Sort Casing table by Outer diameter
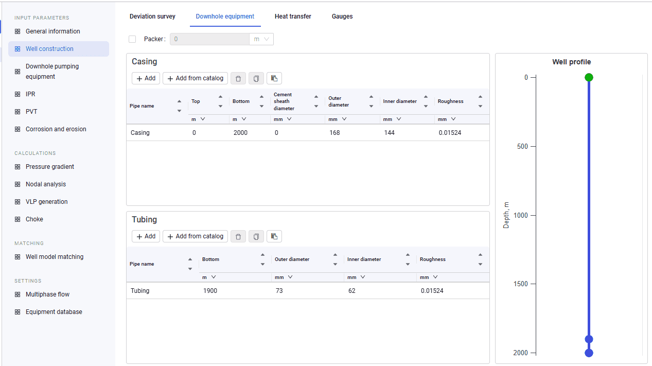The width and height of the screenshot is (652, 366). [x=371, y=101]
